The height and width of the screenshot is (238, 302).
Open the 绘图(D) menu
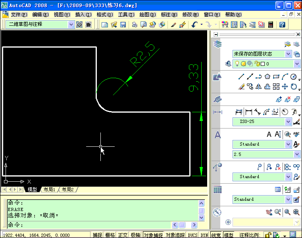[x=148, y=15]
